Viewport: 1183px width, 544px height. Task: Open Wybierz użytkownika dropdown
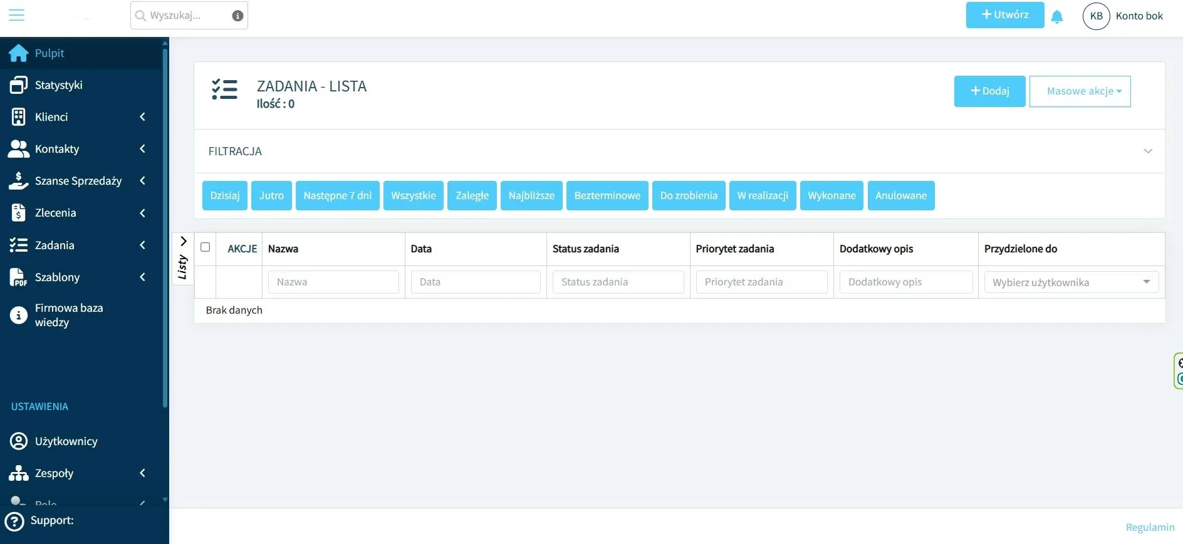click(1071, 282)
